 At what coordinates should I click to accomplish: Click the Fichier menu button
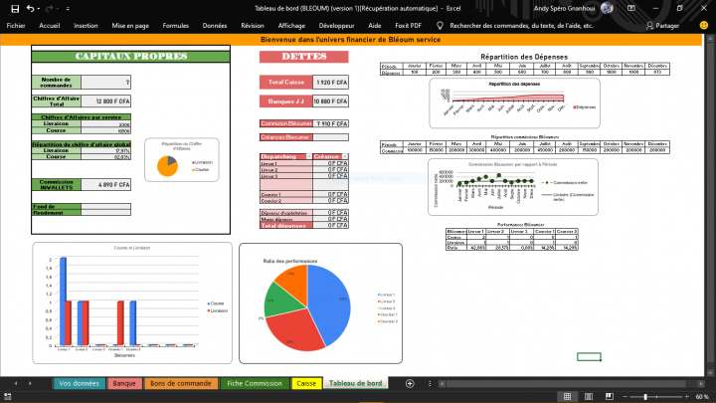tap(16, 25)
